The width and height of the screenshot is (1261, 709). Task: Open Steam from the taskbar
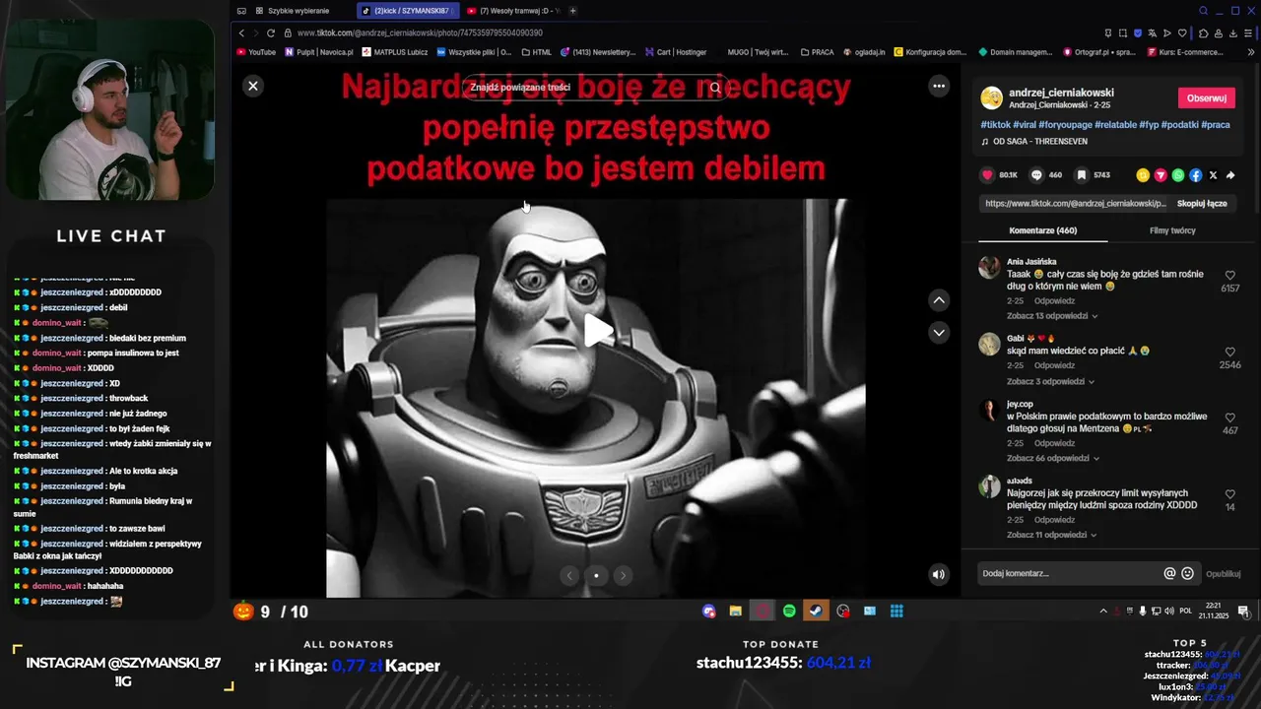[x=816, y=612]
